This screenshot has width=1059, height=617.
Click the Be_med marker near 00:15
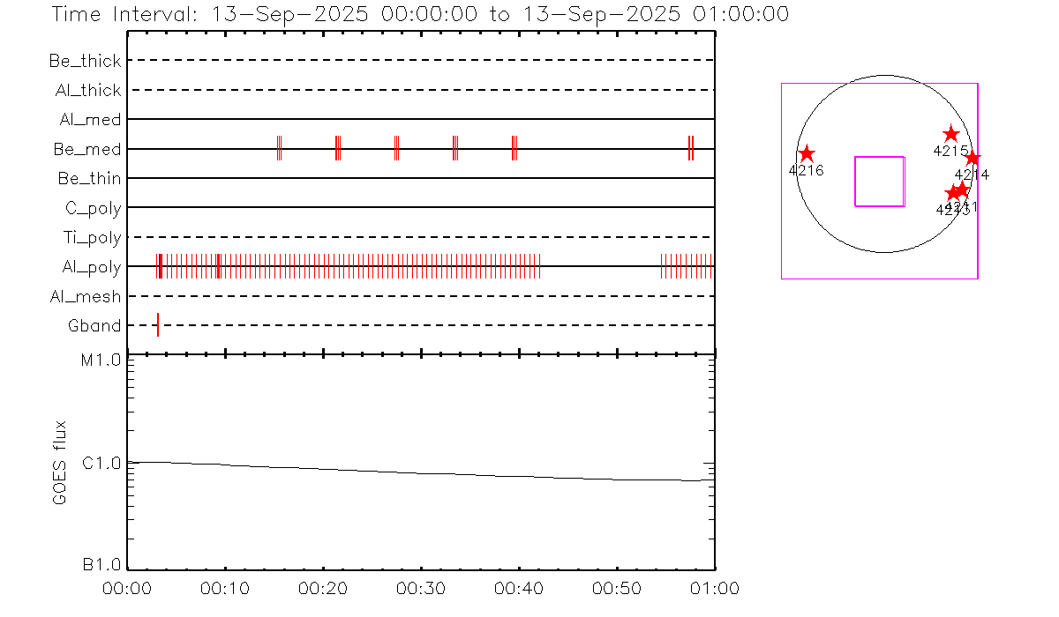(x=279, y=148)
